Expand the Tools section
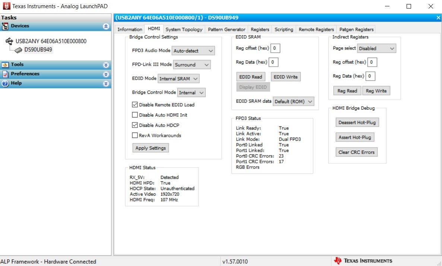442x266 pixels. coord(106,65)
